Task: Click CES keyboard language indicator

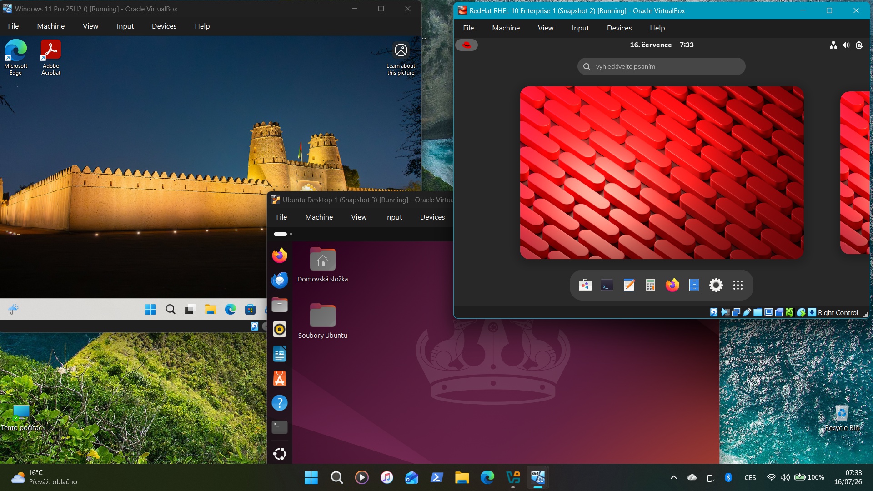Action: 750,477
